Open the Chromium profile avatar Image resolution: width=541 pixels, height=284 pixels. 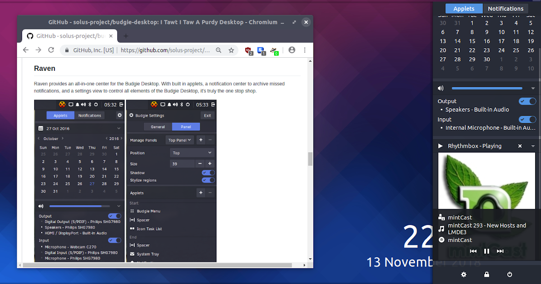coord(292,50)
